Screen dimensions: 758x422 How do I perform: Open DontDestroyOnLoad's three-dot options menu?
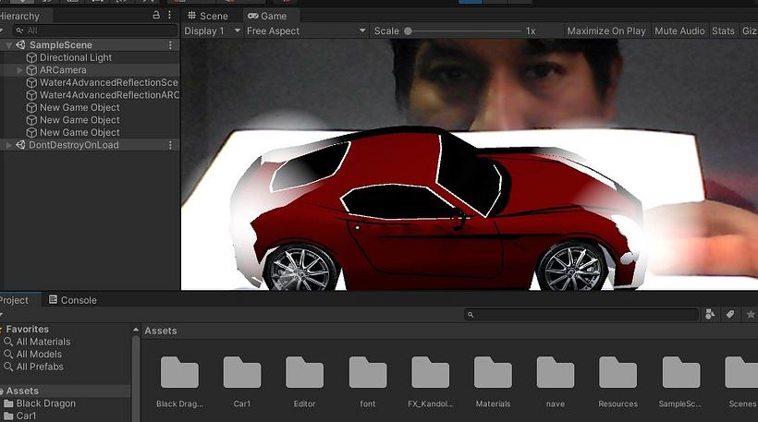(x=170, y=145)
